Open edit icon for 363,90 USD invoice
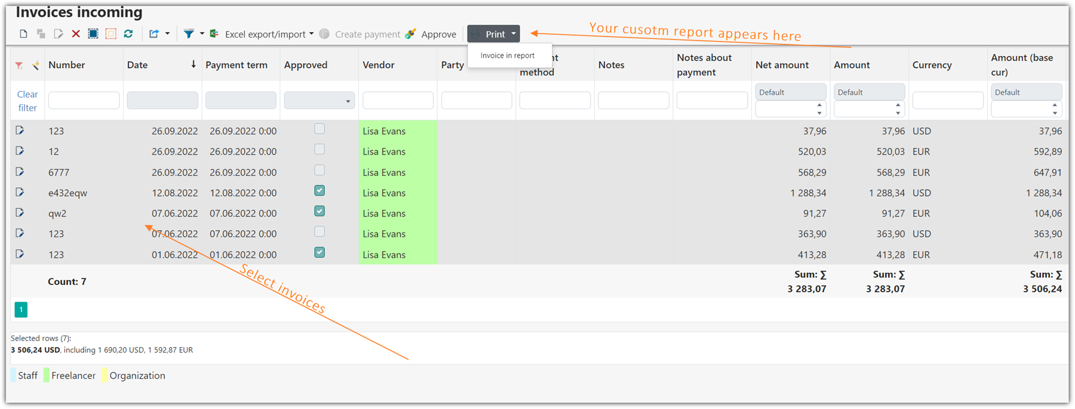The width and height of the screenshot is (1075, 409). point(20,233)
